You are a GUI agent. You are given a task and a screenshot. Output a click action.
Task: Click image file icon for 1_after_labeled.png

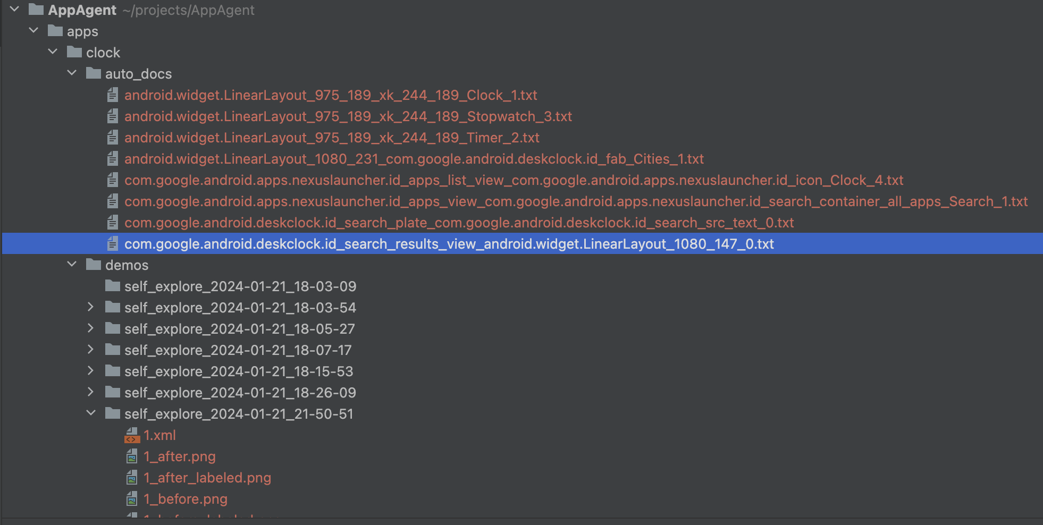(132, 477)
